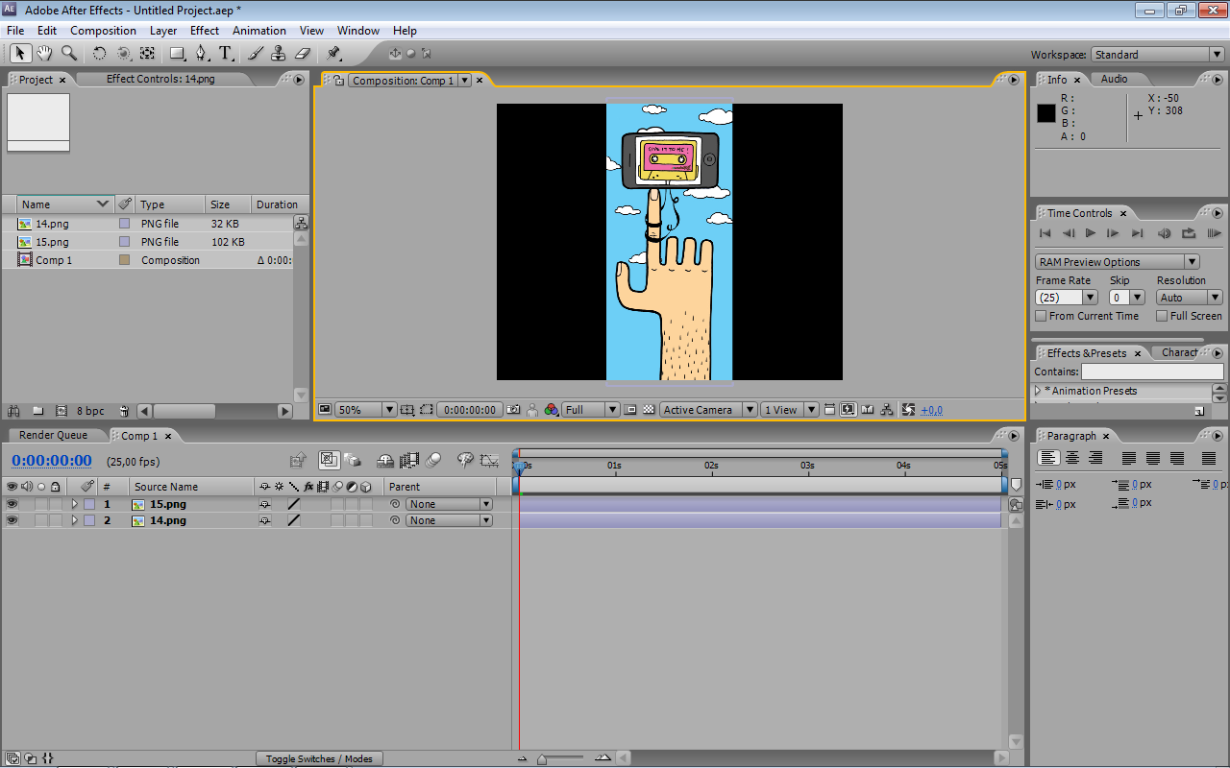1230x768 pixels.
Task: Open the composition flowchart view icon
Action: pos(887,410)
